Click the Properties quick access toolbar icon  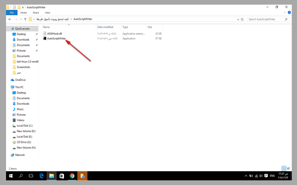pyautogui.click(x=14, y=7)
